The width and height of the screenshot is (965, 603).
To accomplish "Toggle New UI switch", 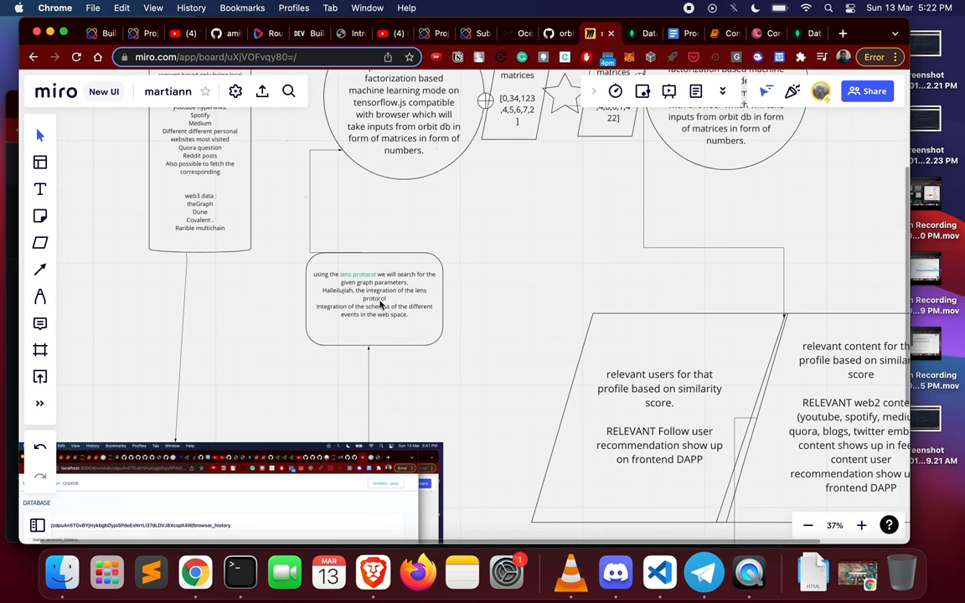I will click(104, 91).
